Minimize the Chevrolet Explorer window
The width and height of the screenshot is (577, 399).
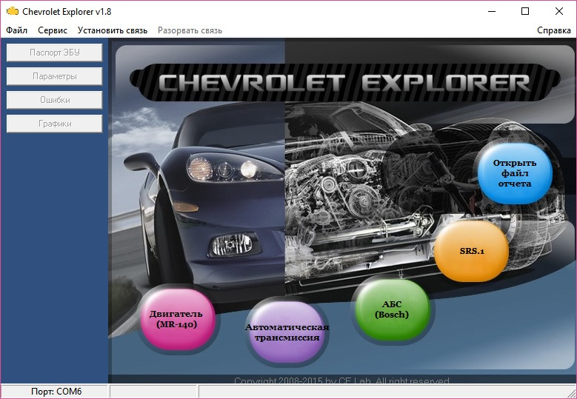tap(492, 11)
